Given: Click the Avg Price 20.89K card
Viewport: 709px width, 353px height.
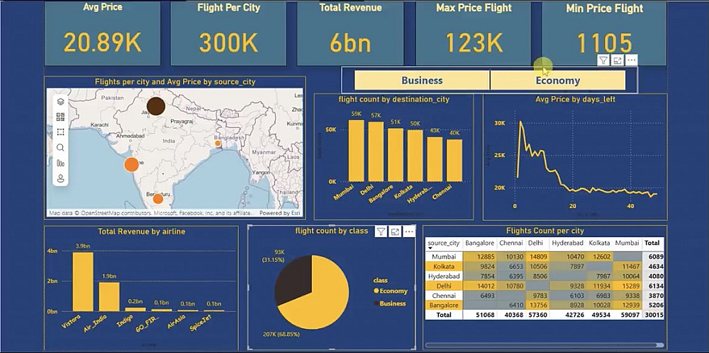Looking at the screenshot, I should (102, 33).
